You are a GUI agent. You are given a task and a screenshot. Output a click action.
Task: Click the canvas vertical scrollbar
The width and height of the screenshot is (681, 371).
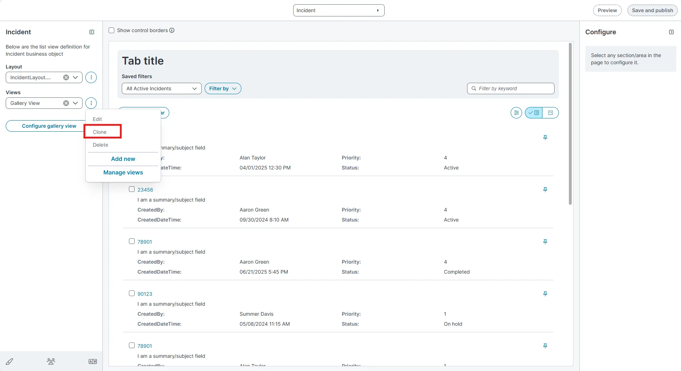coord(570,124)
